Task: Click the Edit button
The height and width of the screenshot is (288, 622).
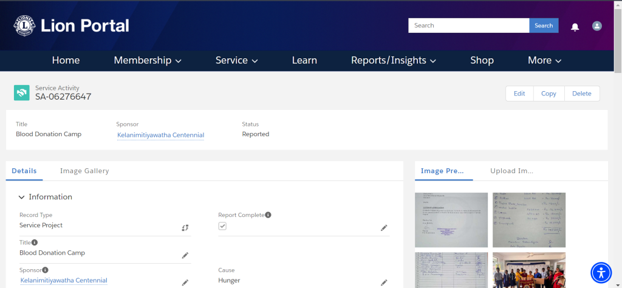Action: pyautogui.click(x=519, y=94)
